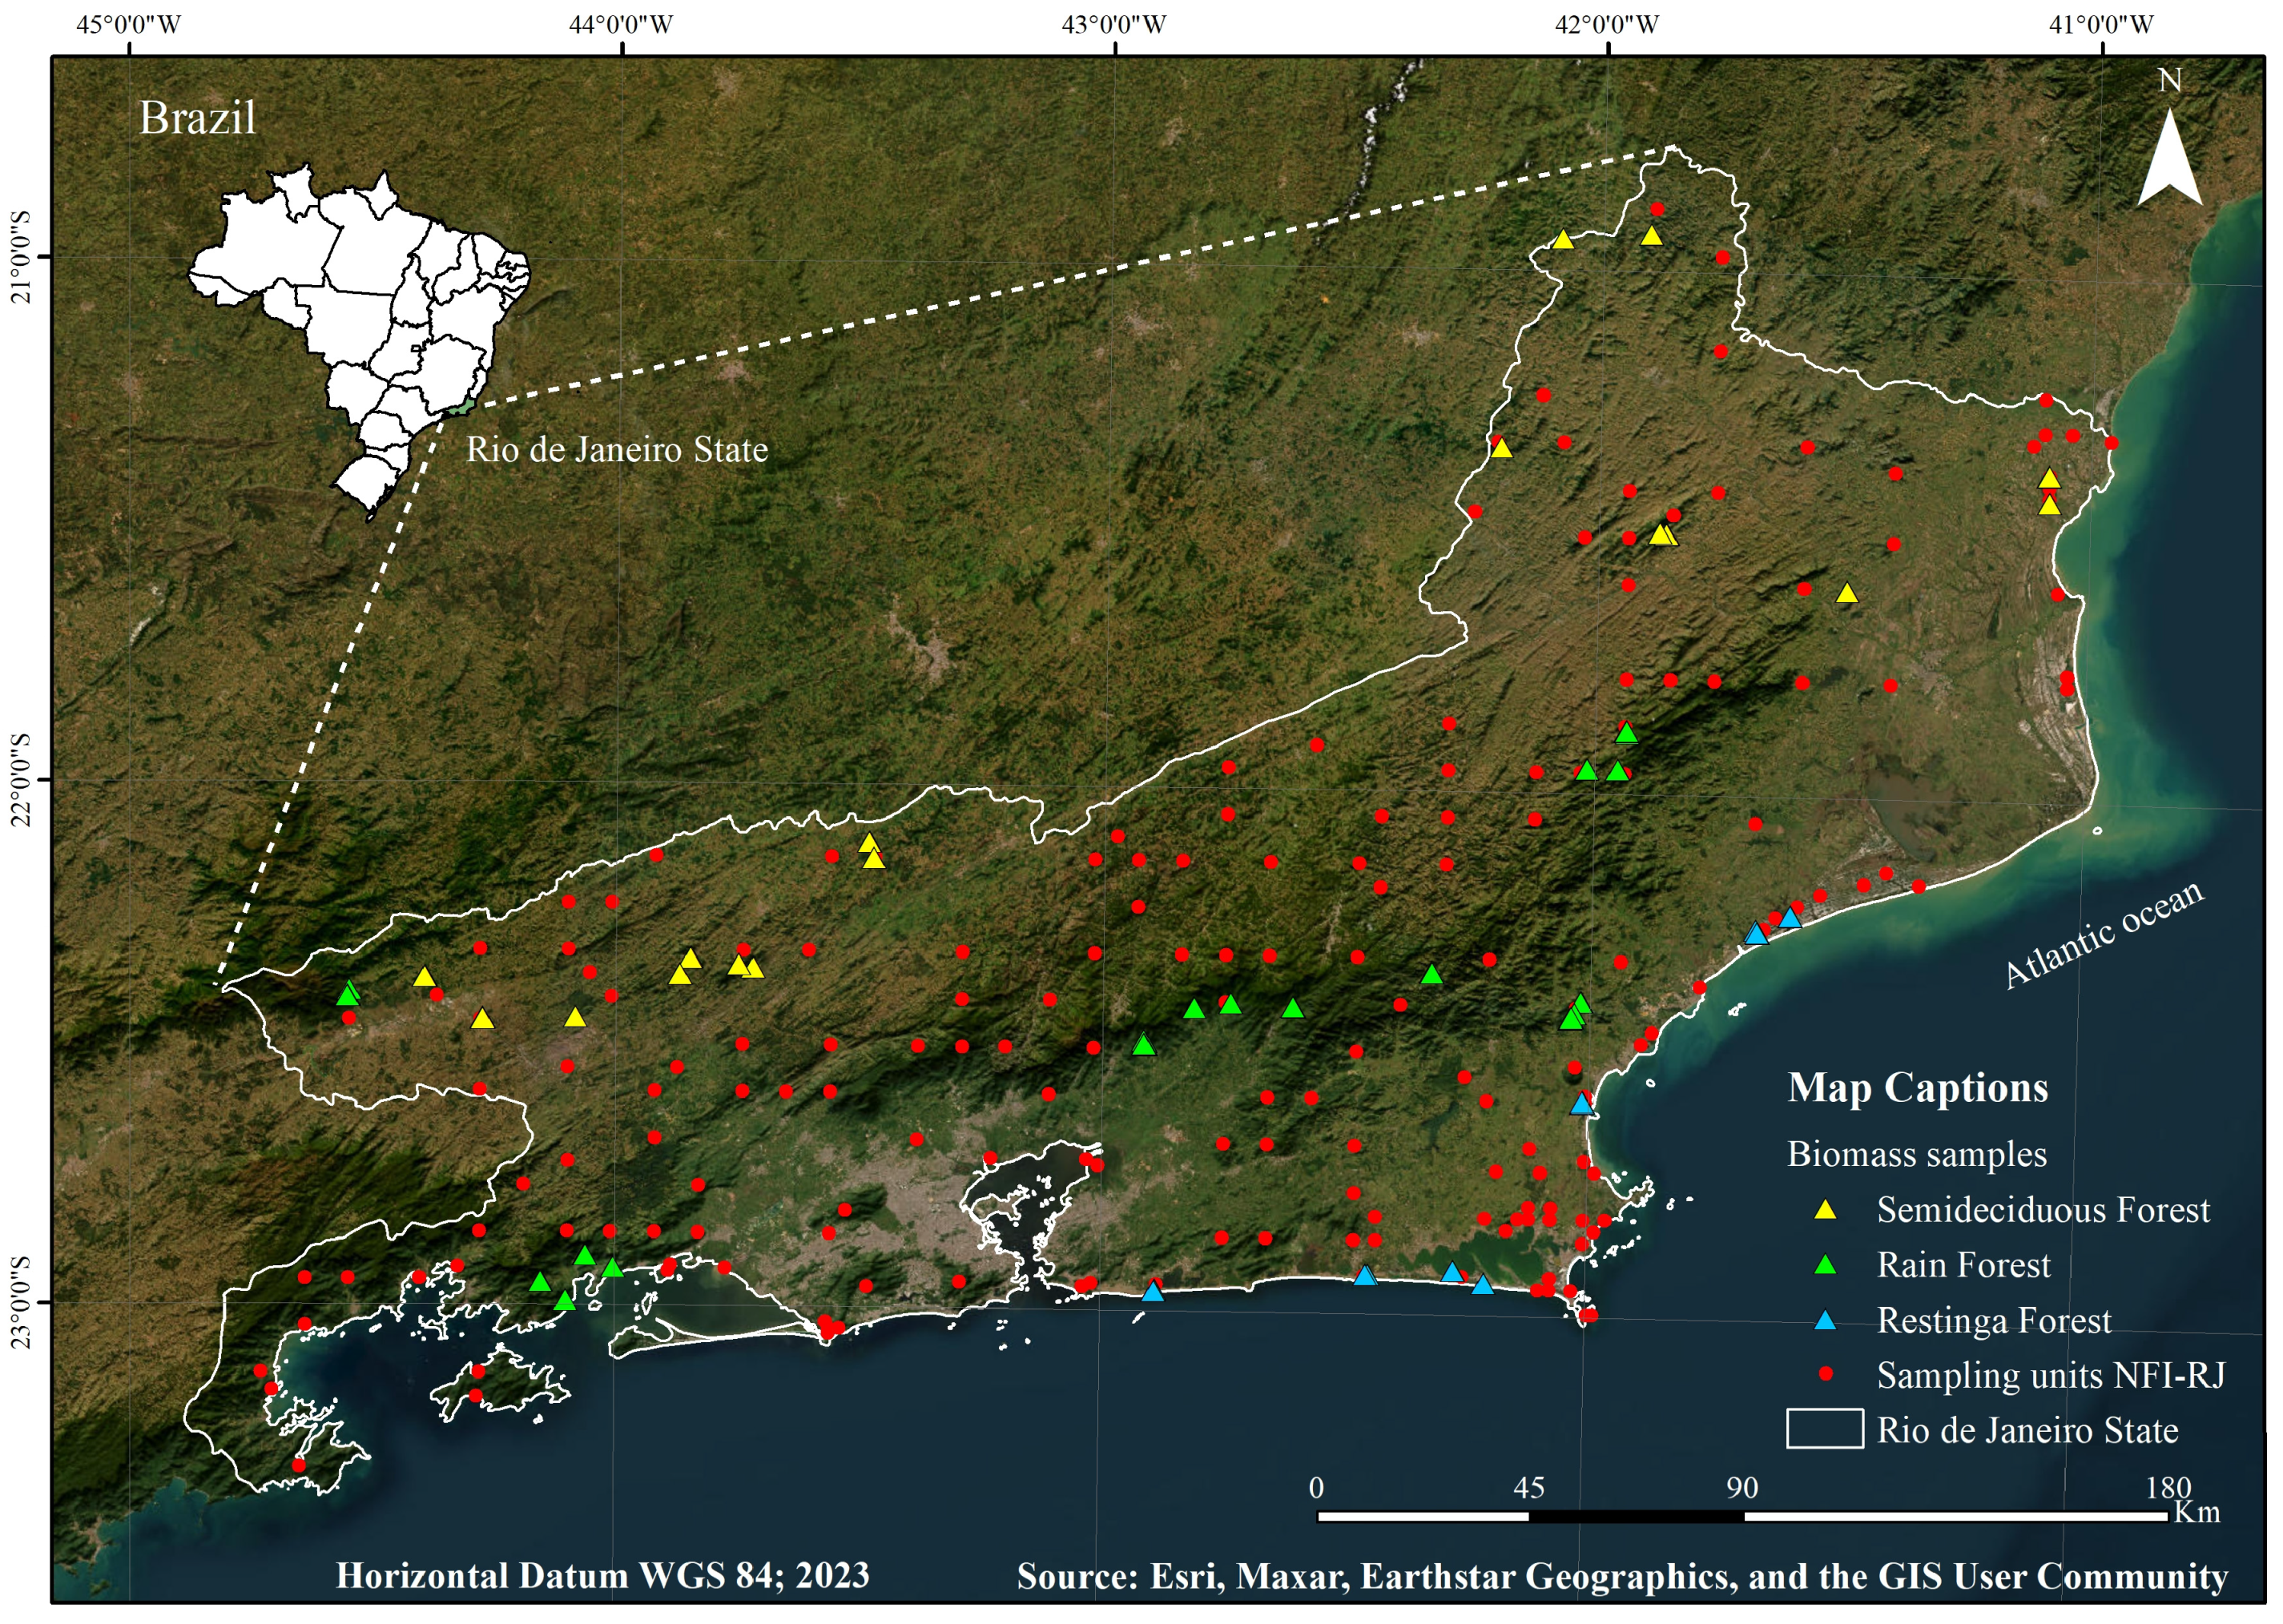Click the Biomass samples legend subtitle
The image size is (2283, 1624).
click(x=1916, y=1154)
